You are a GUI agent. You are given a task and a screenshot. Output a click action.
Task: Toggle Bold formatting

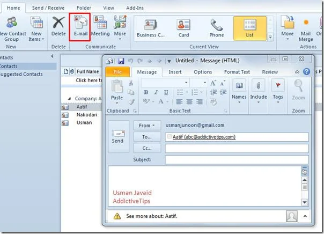pos(146,92)
